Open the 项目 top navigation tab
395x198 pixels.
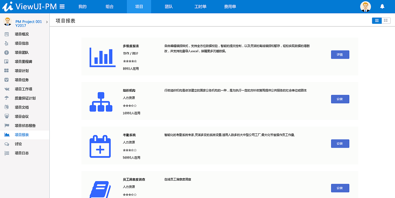[139, 6]
